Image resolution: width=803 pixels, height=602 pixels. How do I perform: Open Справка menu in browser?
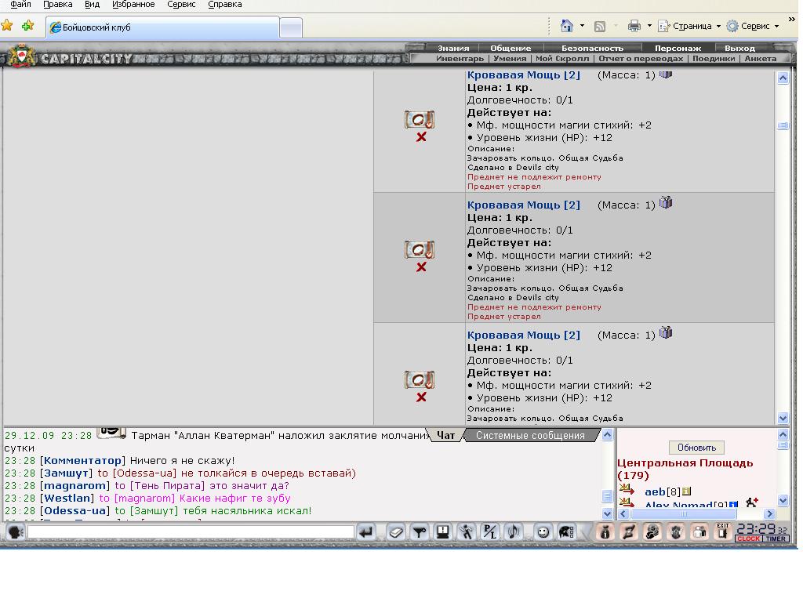click(x=225, y=5)
